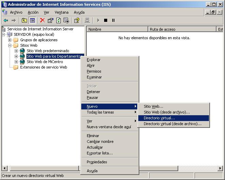The width and height of the screenshot is (225, 180).
Task: Click the Export list toolbar icon
Action: tap(66, 20)
